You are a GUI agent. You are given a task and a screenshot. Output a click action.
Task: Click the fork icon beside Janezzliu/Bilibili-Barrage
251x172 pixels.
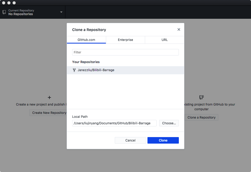click(x=74, y=70)
